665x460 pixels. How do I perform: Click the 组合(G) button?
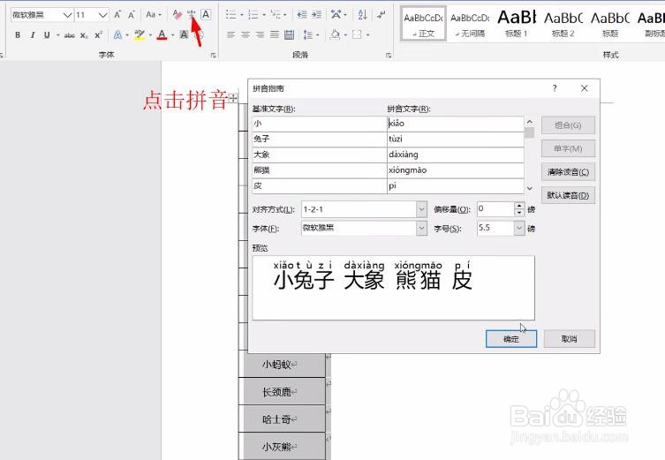pyautogui.click(x=568, y=125)
